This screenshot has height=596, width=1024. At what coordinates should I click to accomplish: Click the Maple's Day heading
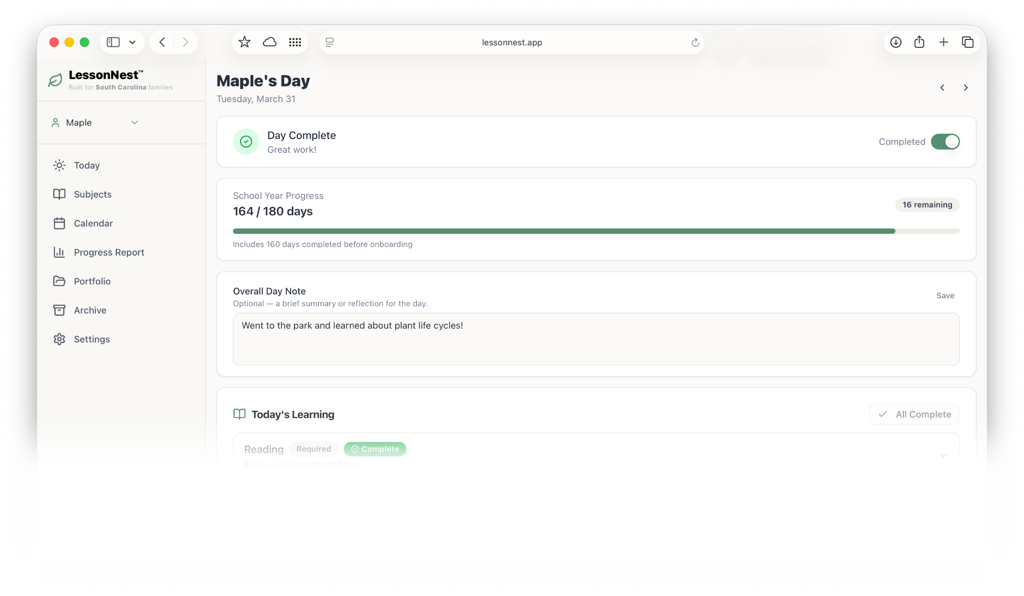pyautogui.click(x=263, y=81)
